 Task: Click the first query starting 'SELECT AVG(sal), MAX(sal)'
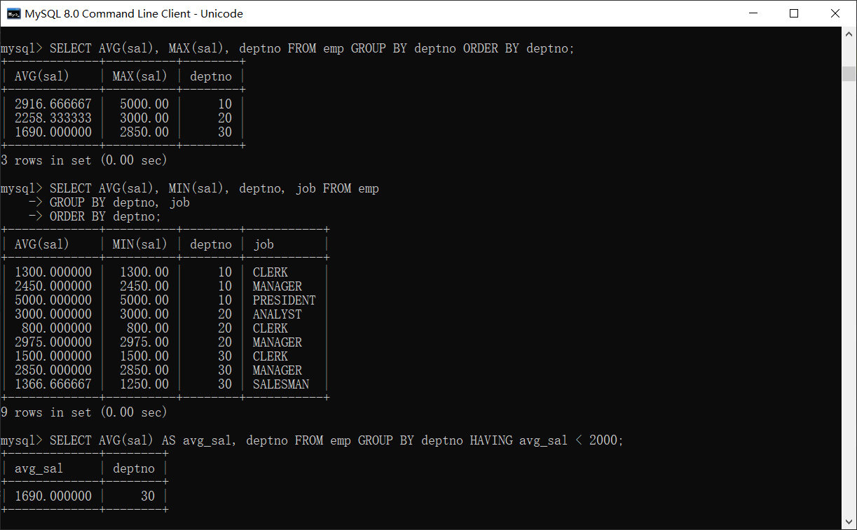(x=312, y=48)
